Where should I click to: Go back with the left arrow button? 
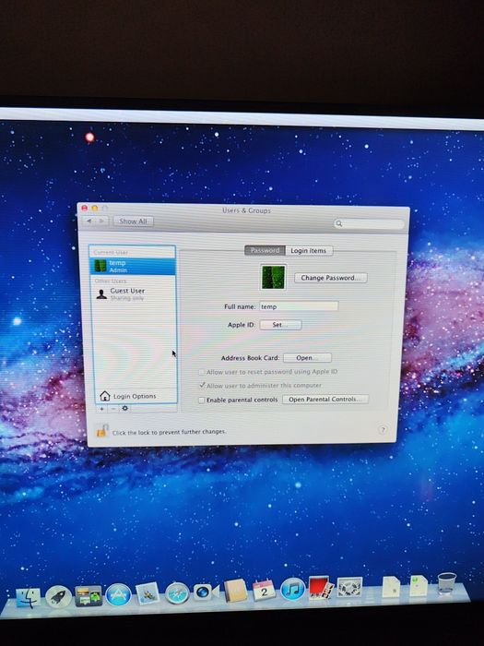click(x=89, y=221)
